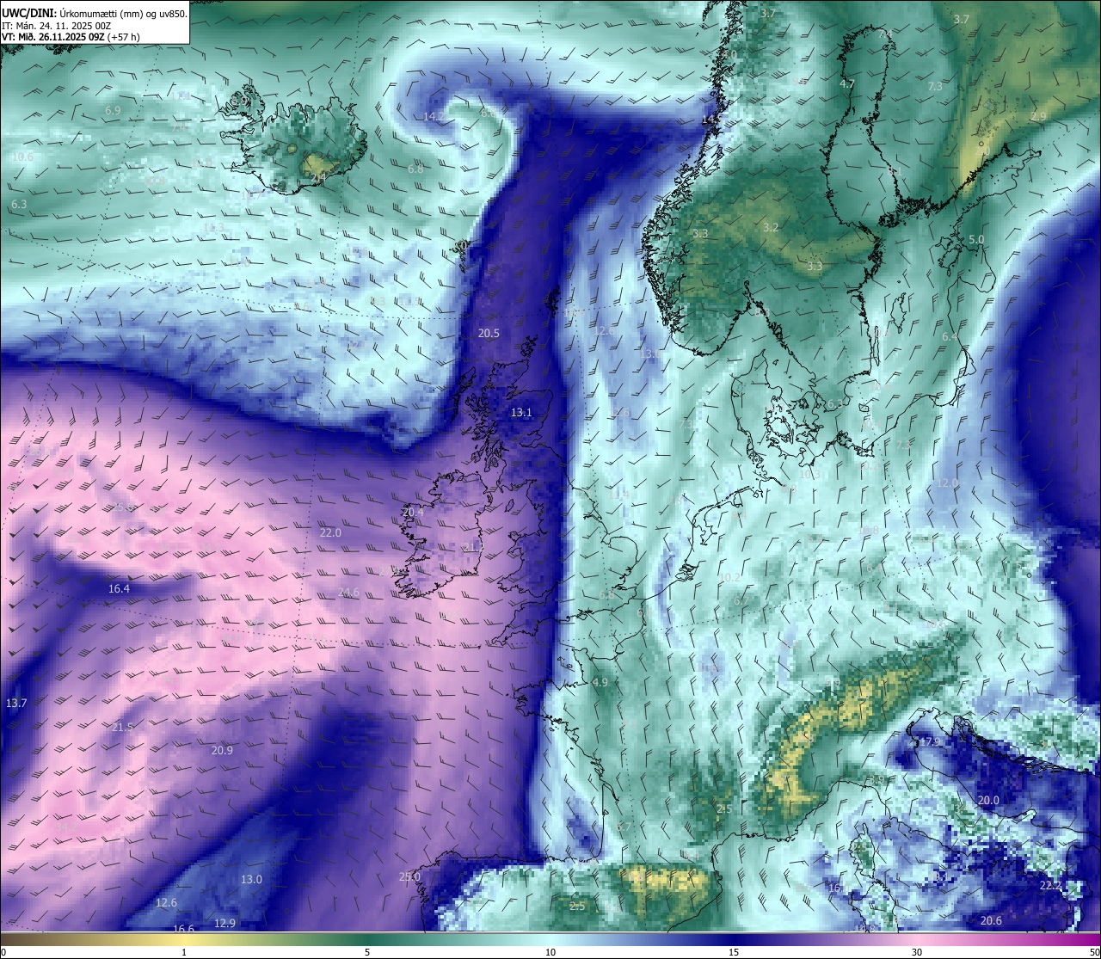1101x959 pixels.
Task: Click the 12.9 value label
Action: (x=225, y=923)
